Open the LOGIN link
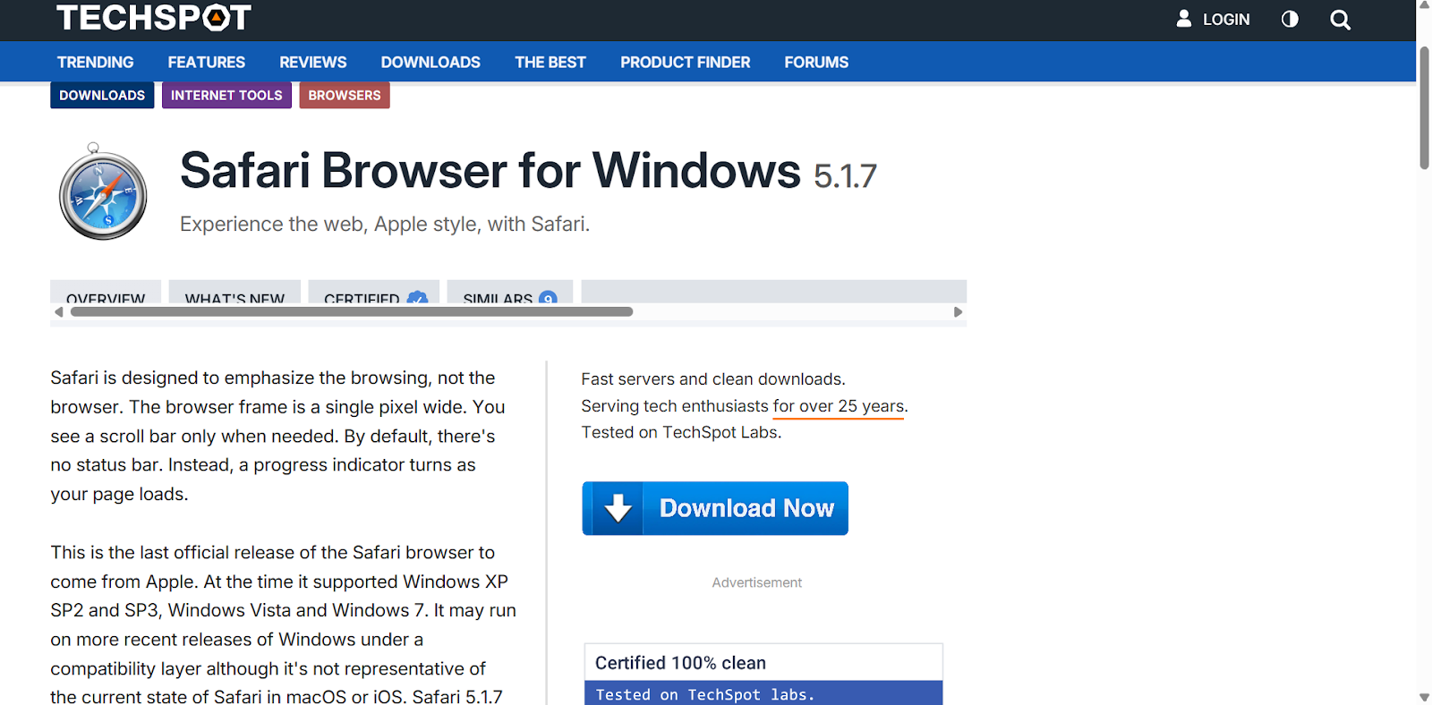Image resolution: width=1432 pixels, height=705 pixels. coord(1226,20)
